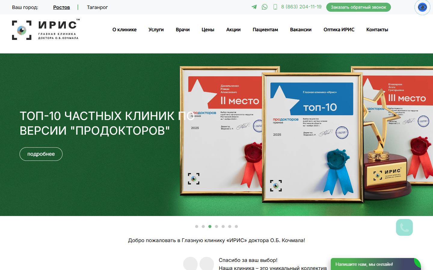The image size is (433, 270).
Task: Jump to the first slide dot
Action: (197, 226)
